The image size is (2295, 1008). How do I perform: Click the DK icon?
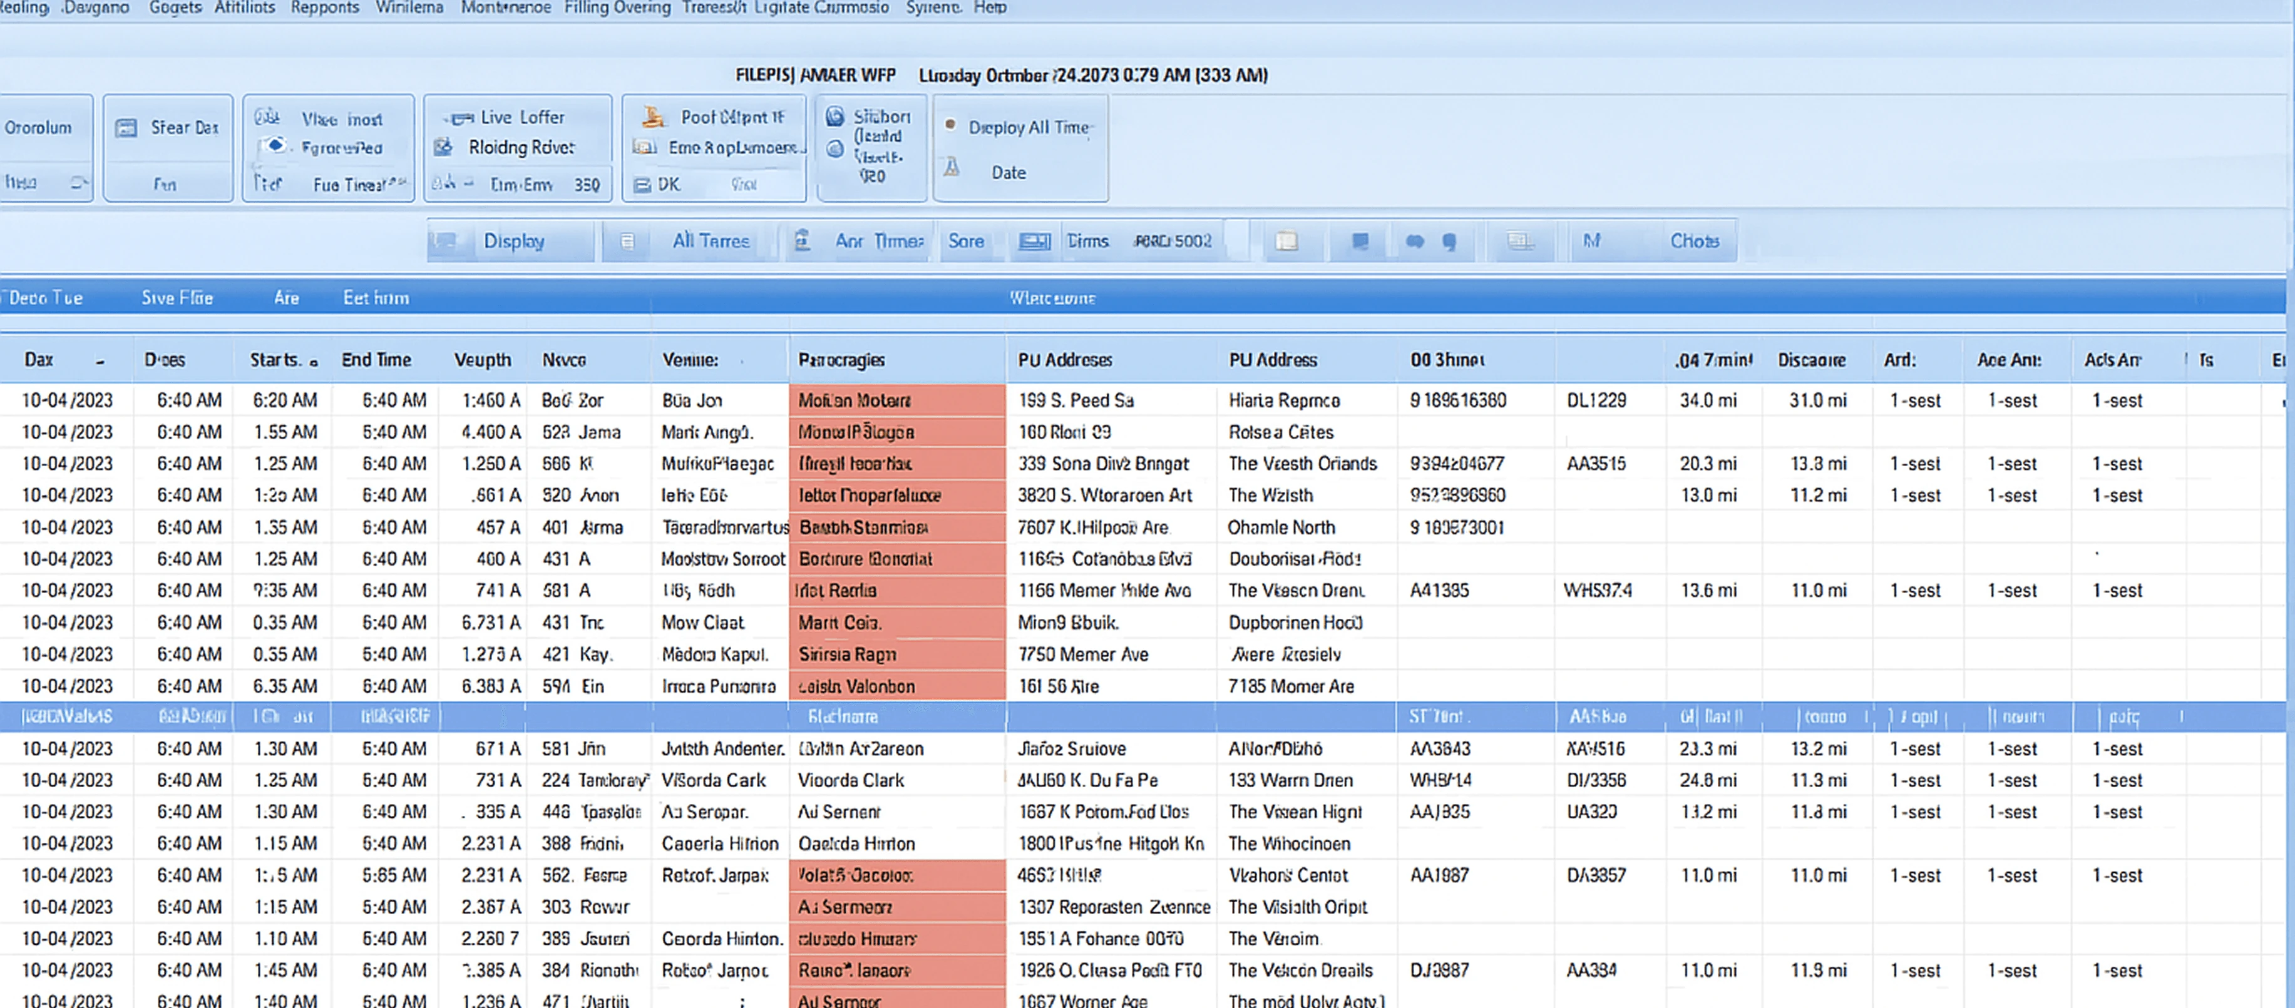click(642, 185)
